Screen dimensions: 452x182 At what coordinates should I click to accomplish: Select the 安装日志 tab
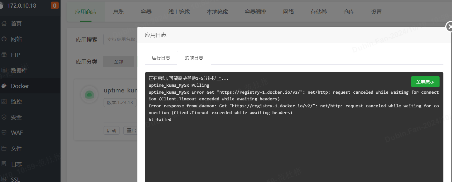pos(194,58)
